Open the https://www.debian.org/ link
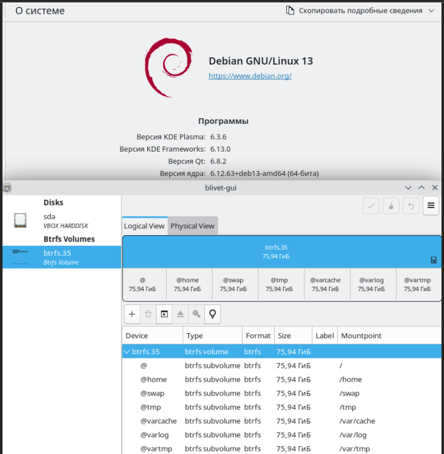444x454 pixels. click(250, 76)
